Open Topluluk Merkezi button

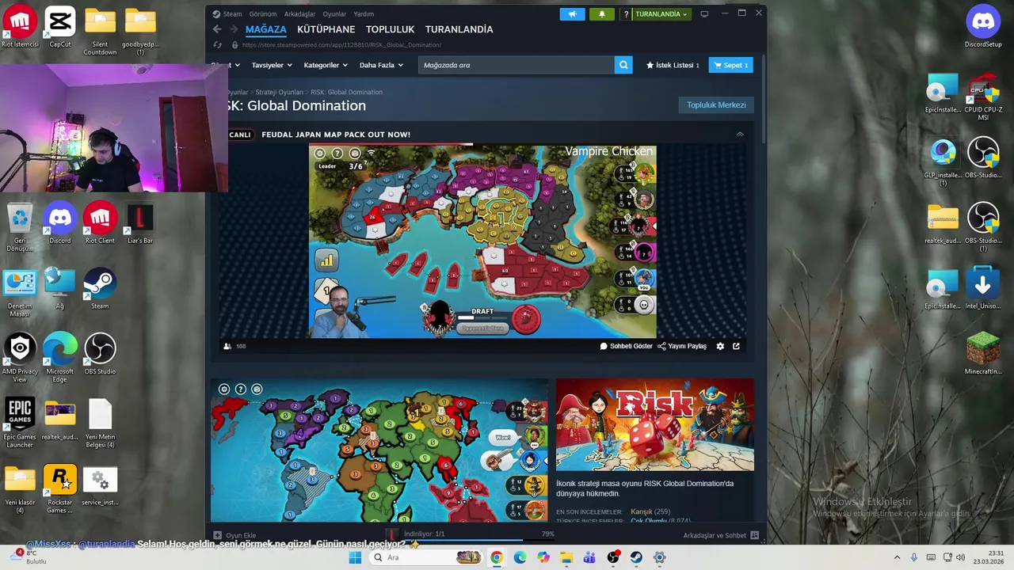point(716,104)
